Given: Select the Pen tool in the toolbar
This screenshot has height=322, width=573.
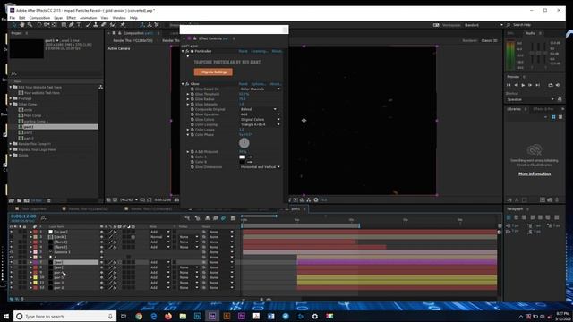Looking at the screenshot, I should tap(72, 25).
